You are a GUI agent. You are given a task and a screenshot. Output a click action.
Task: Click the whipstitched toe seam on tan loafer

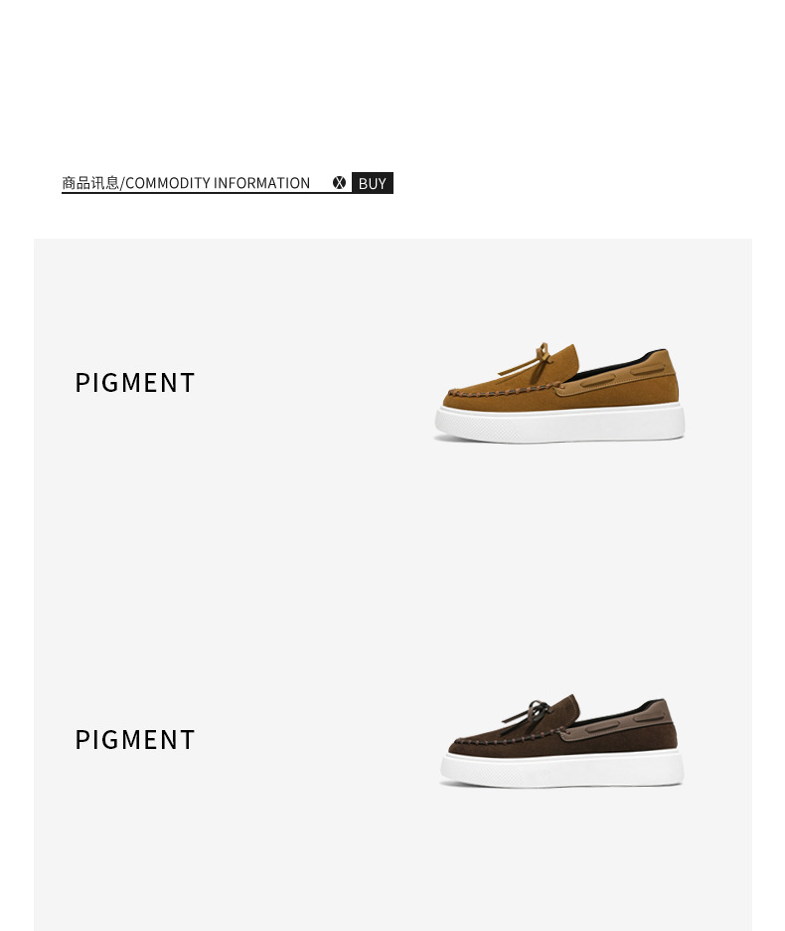(x=503, y=392)
